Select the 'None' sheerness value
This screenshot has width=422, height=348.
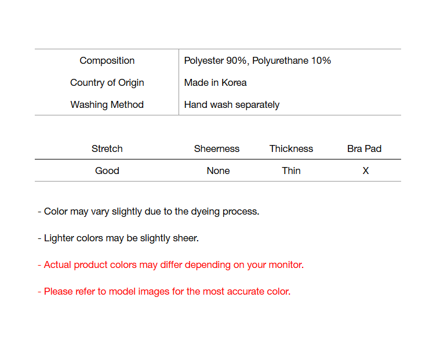pyautogui.click(x=218, y=171)
